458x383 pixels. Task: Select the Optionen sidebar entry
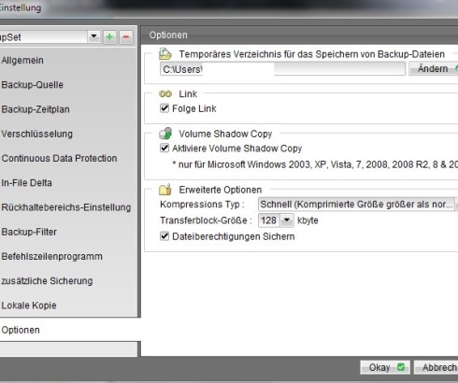(x=70, y=330)
